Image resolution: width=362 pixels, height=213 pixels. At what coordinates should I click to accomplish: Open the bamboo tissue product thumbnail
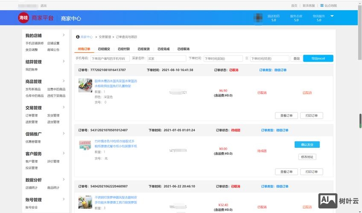(85, 145)
